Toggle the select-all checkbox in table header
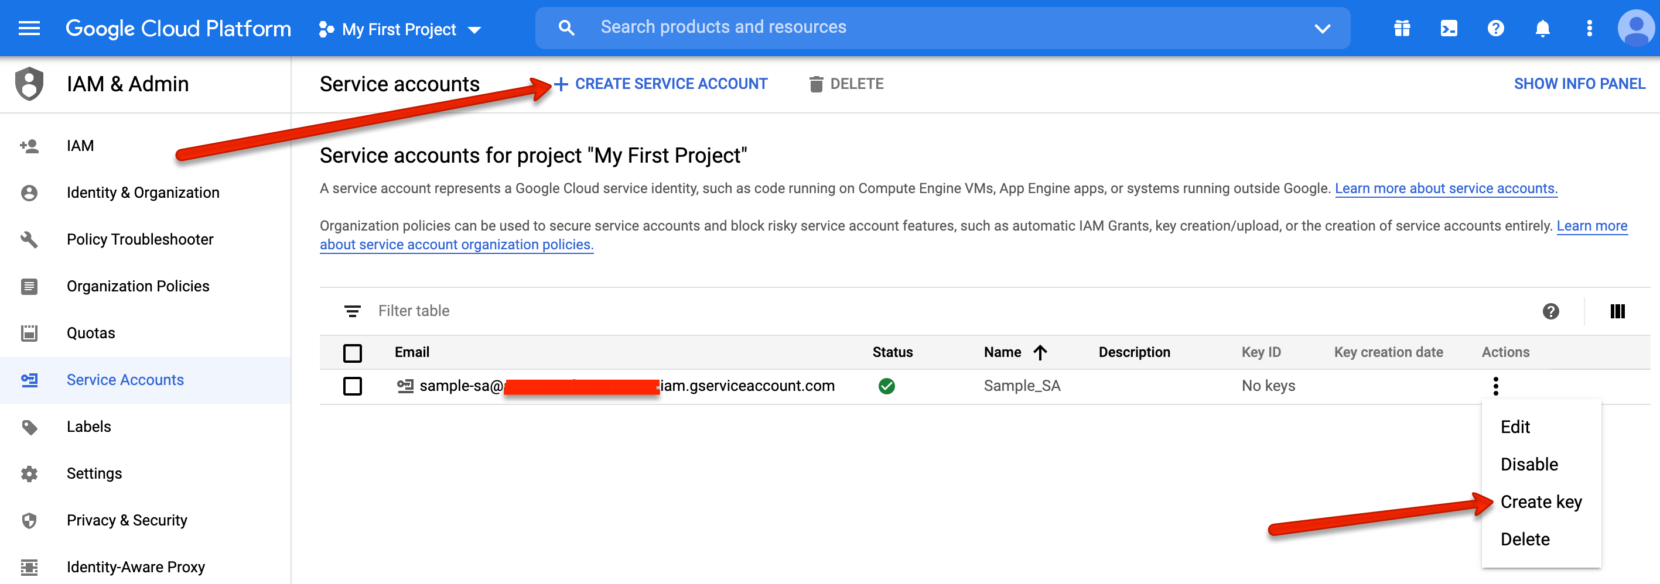Image resolution: width=1660 pixels, height=584 pixels. pyautogui.click(x=353, y=353)
